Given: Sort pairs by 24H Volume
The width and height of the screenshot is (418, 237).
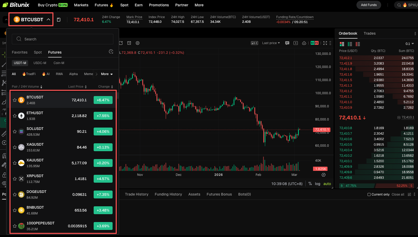Looking at the screenshot, I should (x=27, y=87).
